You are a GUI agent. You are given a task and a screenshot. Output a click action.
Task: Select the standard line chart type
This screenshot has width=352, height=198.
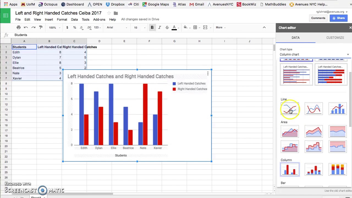(x=290, y=109)
